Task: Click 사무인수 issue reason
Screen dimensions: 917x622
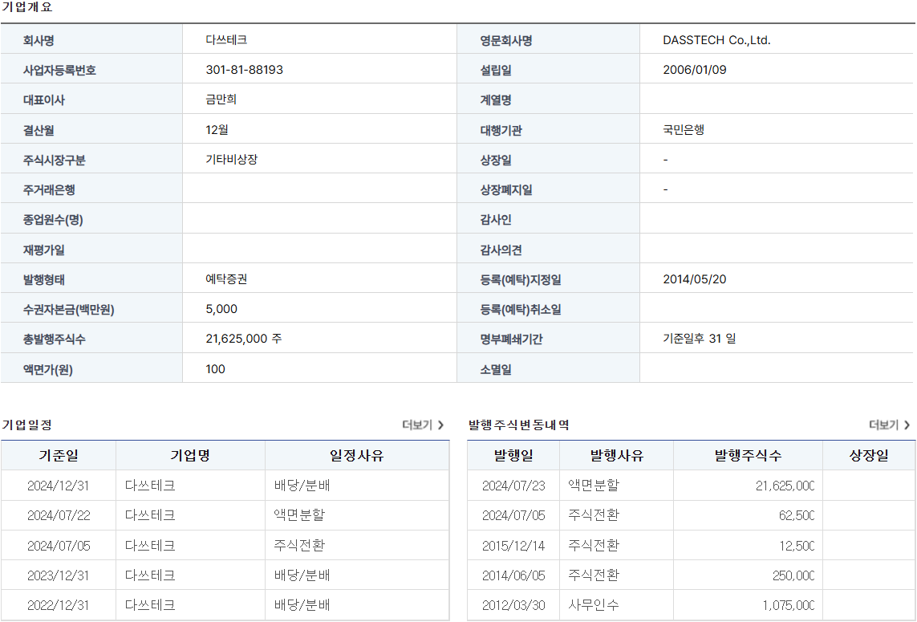Action: click(594, 605)
